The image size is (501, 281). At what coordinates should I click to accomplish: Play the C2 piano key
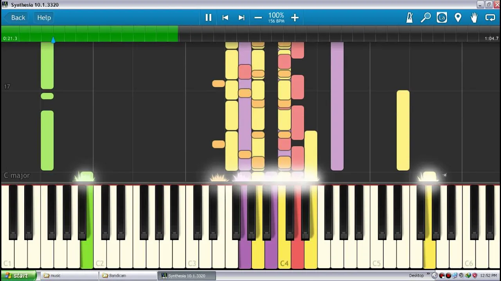coord(100,254)
